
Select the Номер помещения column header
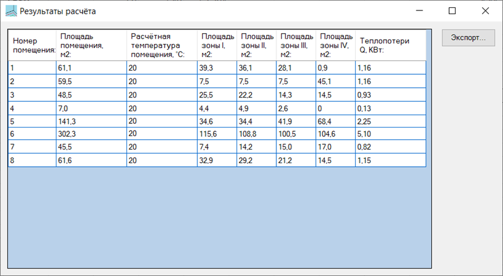[32, 45]
